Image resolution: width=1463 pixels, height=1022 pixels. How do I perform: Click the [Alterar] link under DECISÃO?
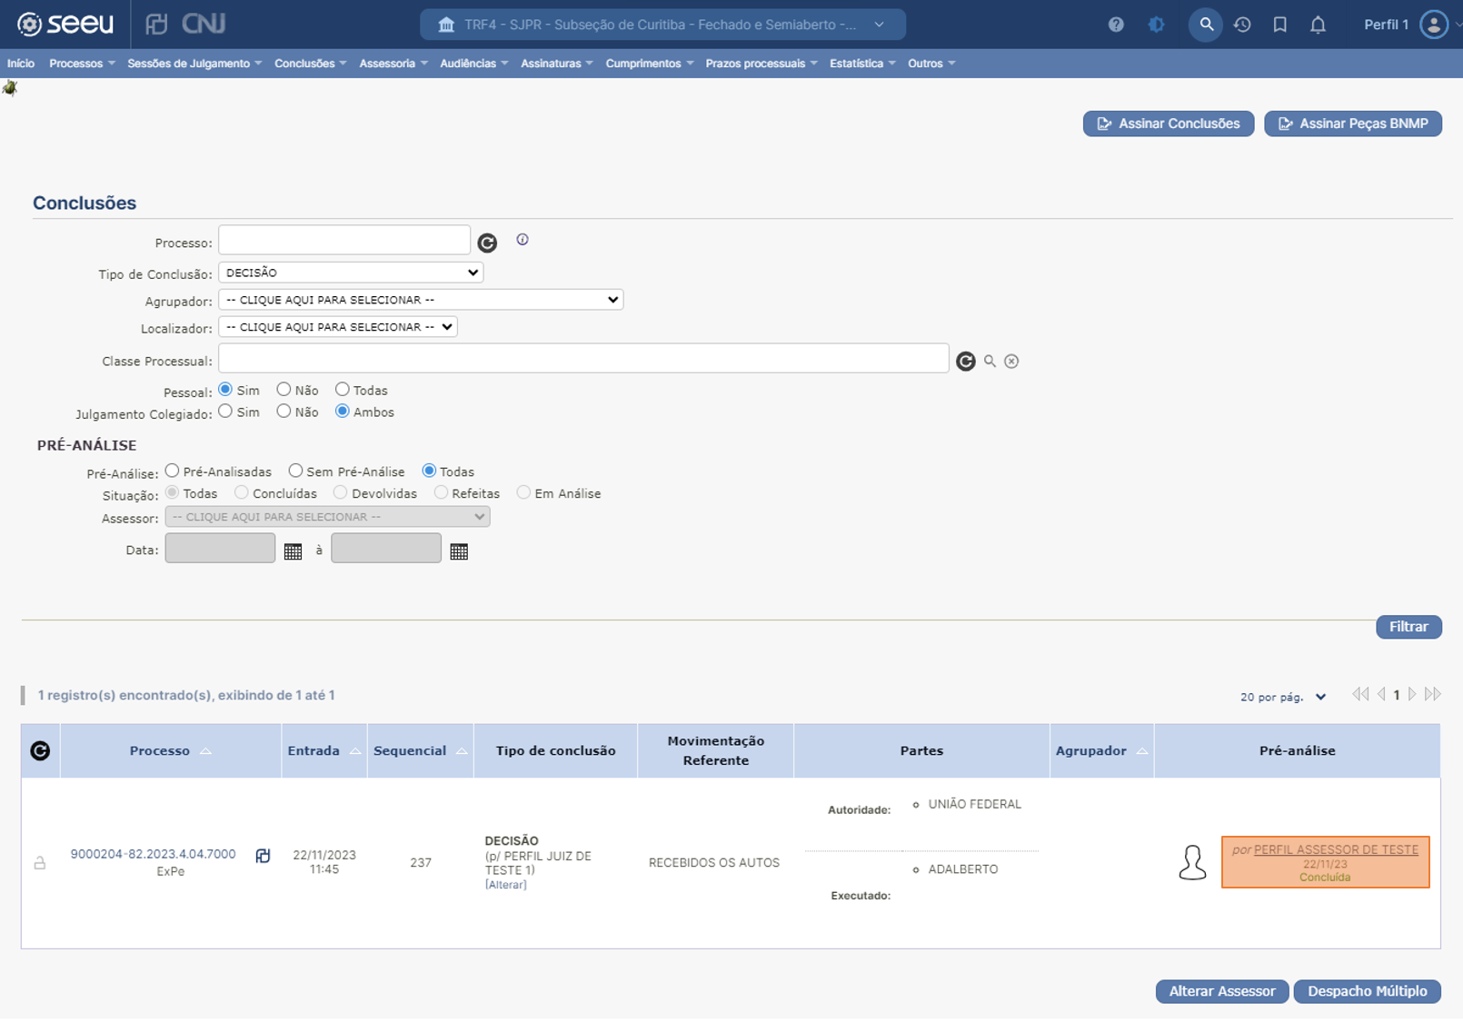[505, 885]
